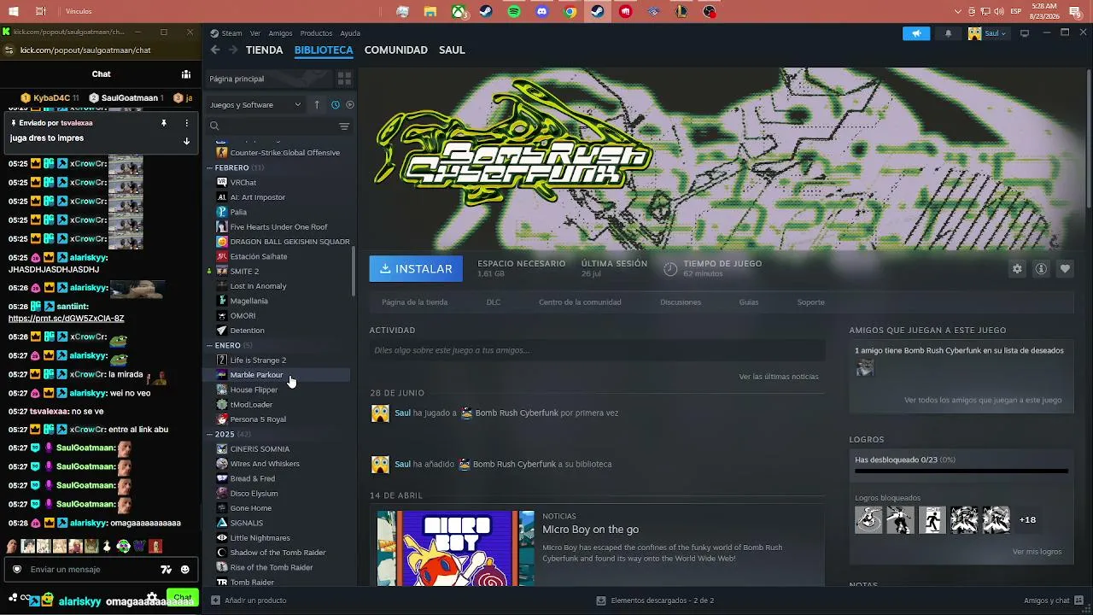The height and width of the screenshot is (615, 1093).
Task: Go back using the Steam back arrow
Action: click(x=215, y=50)
